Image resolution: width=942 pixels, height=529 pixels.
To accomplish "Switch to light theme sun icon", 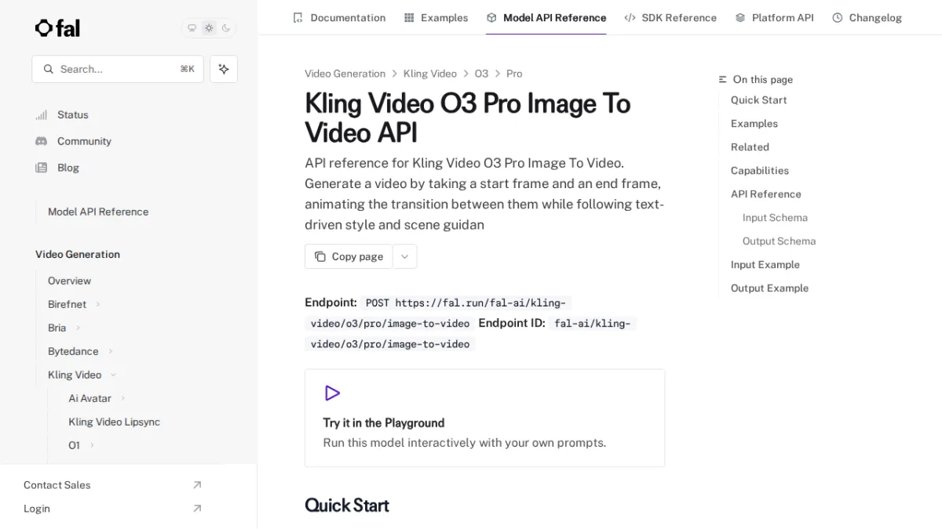I will [209, 28].
